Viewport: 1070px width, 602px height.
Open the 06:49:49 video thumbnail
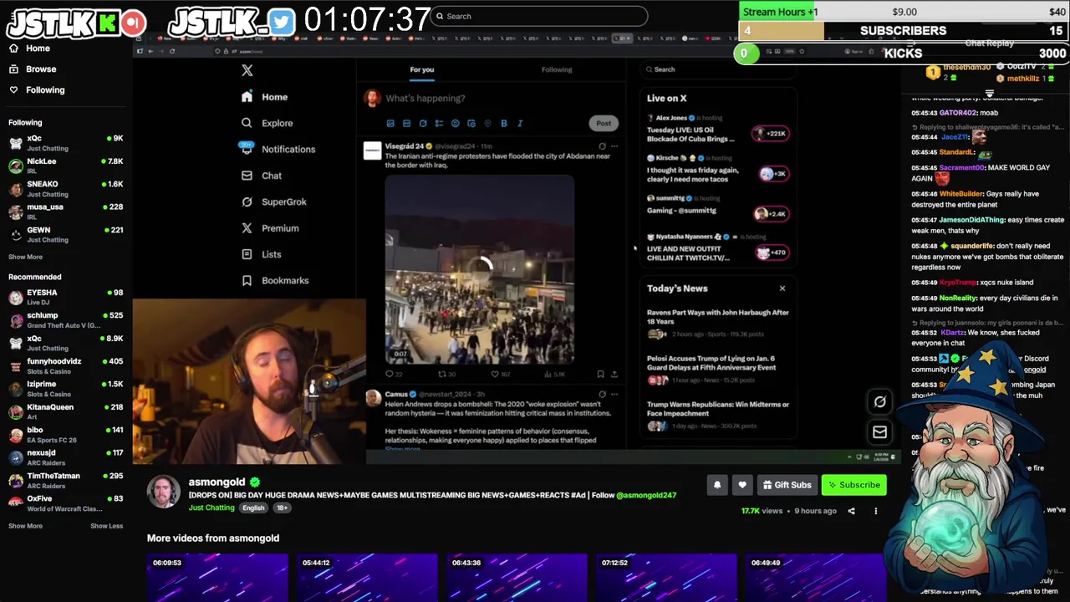pyautogui.click(x=816, y=578)
